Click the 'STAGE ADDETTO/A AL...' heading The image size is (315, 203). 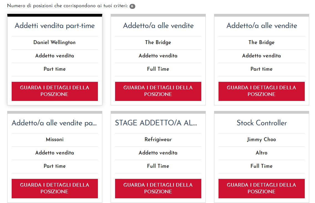[156, 123]
